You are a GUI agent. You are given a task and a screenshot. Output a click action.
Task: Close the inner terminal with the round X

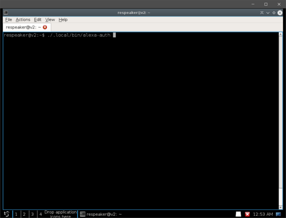pos(280,13)
